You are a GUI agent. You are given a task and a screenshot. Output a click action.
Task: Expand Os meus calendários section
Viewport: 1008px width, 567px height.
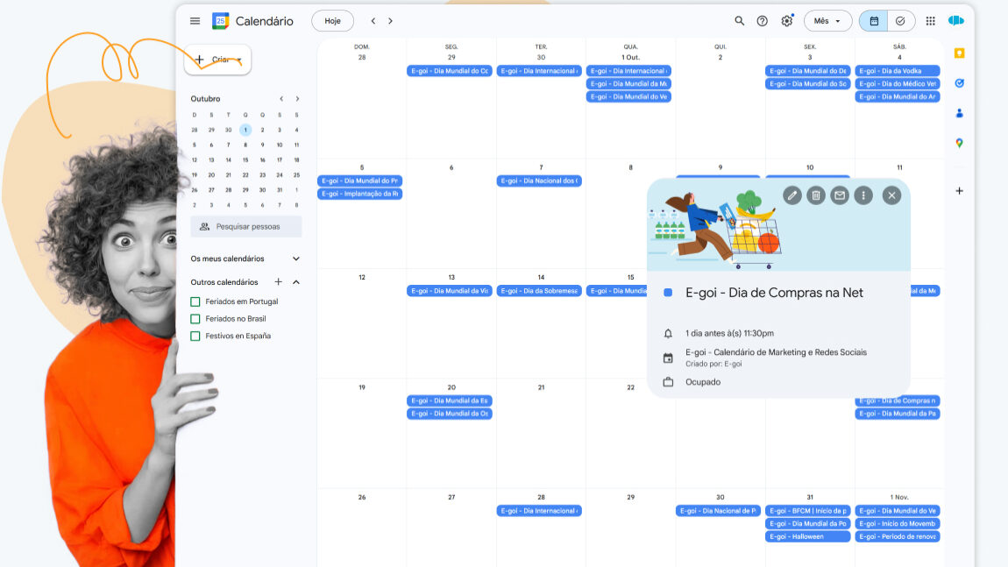[x=295, y=259]
